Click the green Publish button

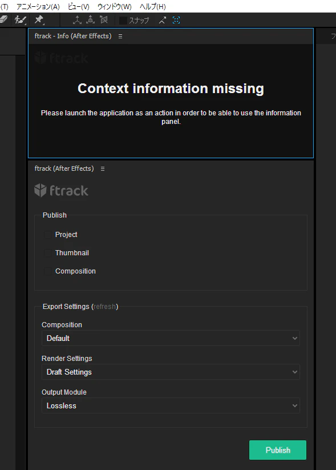pyautogui.click(x=278, y=450)
